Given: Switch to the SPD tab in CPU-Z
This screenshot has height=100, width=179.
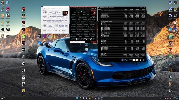Looking at the screenshot, I should (x=54, y=9).
